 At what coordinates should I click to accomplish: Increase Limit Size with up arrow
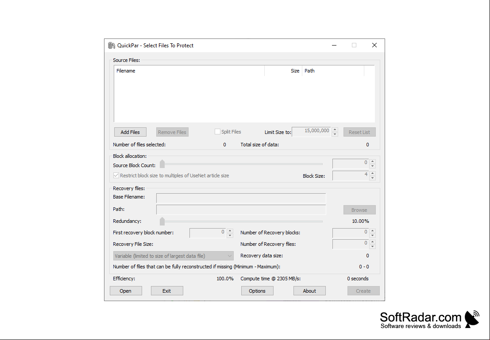click(x=335, y=129)
